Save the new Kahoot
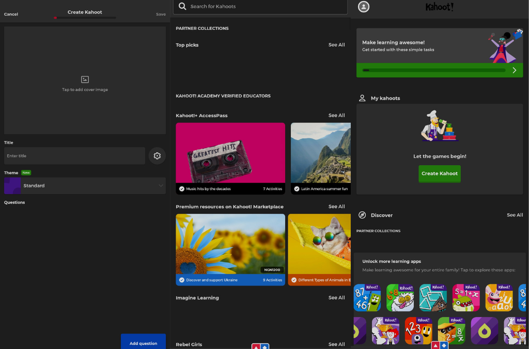The image size is (529, 349). pyautogui.click(x=161, y=14)
